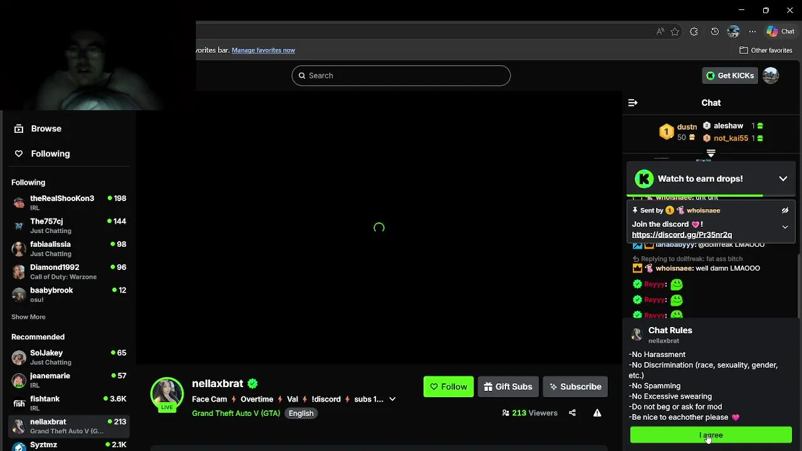Screen dimensions: 802x451
Task: Open Syztmz's recommended channel
Action: point(69,445)
